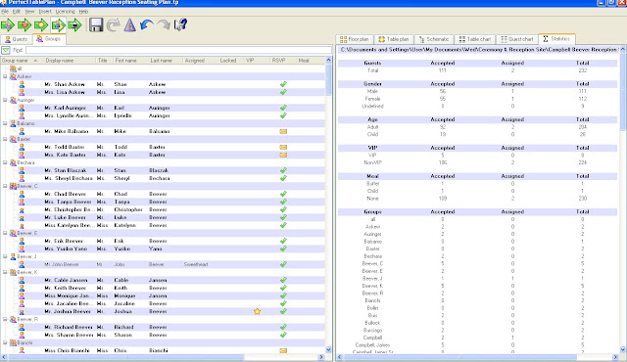The image size is (627, 362).
Task: Open the File menu
Action: coord(5,12)
